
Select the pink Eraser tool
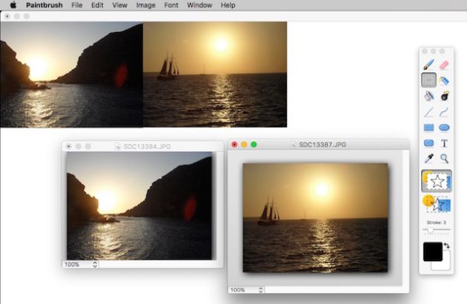[x=444, y=65]
